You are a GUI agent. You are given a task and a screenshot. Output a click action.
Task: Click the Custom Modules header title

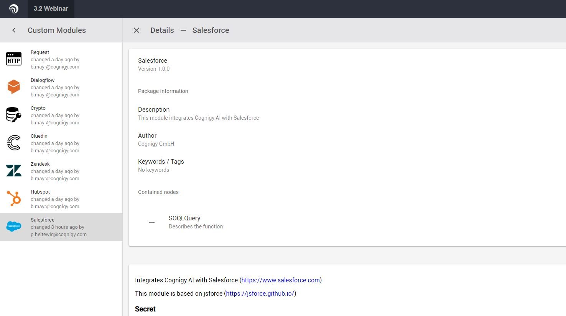click(57, 30)
